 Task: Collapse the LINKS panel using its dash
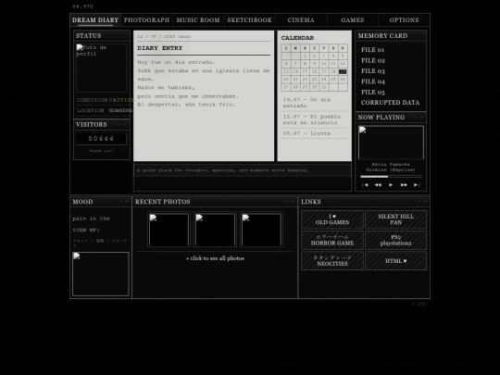[419, 202]
